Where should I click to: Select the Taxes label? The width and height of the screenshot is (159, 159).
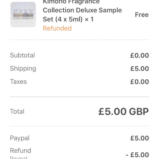point(19,82)
